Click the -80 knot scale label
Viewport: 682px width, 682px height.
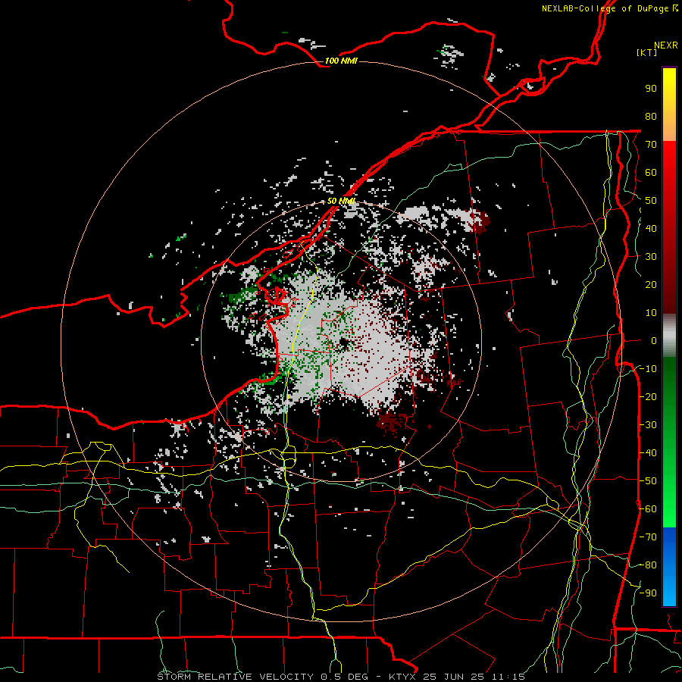[648, 565]
